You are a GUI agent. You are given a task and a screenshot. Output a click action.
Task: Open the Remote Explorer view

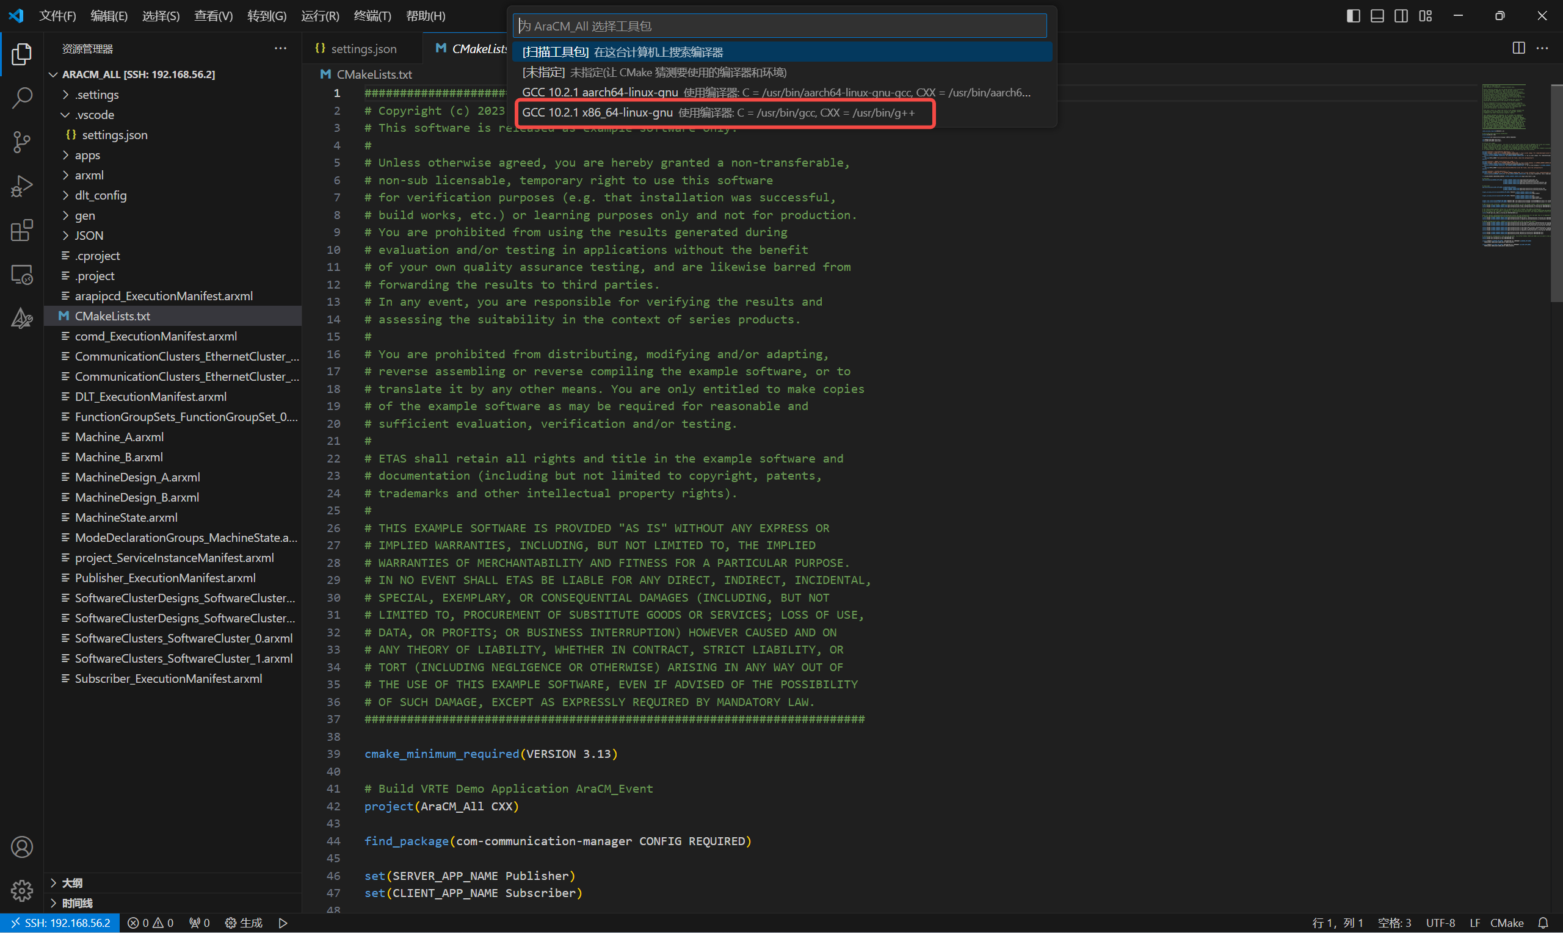click(x=21, y=275)
